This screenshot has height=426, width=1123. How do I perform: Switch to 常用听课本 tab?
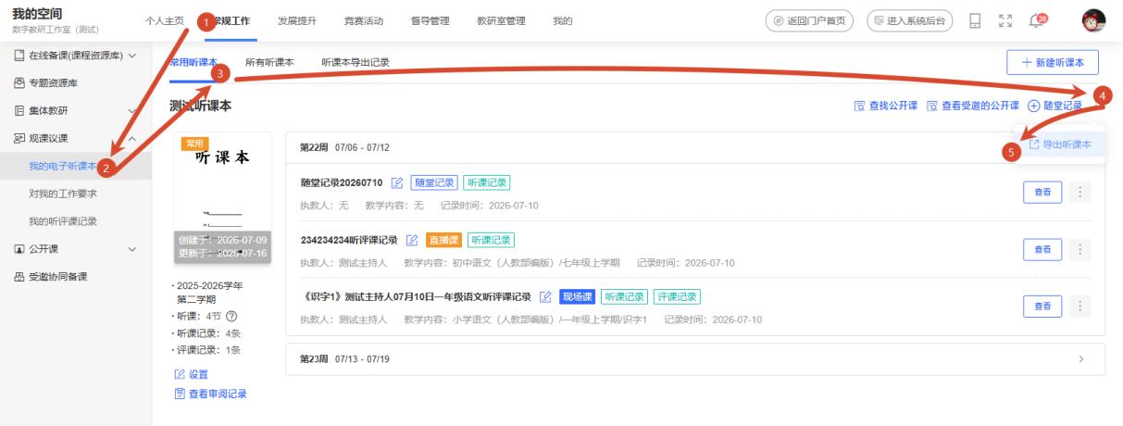pos(193,62)
